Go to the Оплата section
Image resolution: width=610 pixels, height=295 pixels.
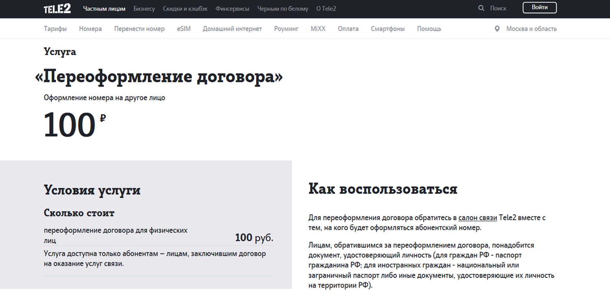[x=348, y=29]
